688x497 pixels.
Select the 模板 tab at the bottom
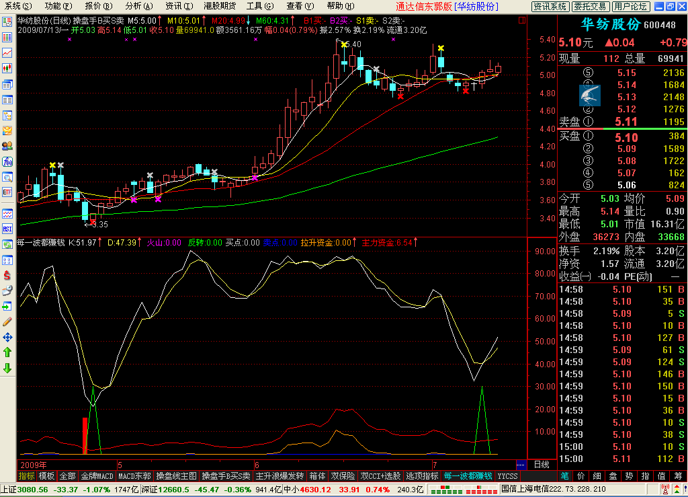pos(46,476)
